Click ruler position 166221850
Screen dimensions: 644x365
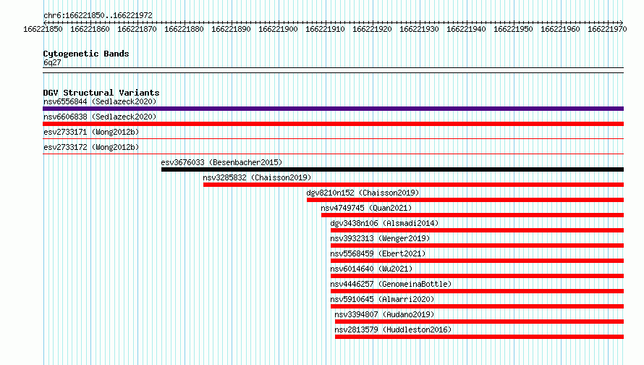click(43, 29)
